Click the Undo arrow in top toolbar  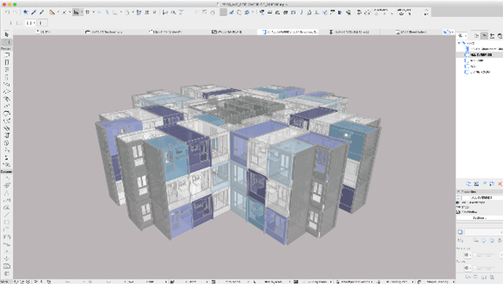coord(7,12)
